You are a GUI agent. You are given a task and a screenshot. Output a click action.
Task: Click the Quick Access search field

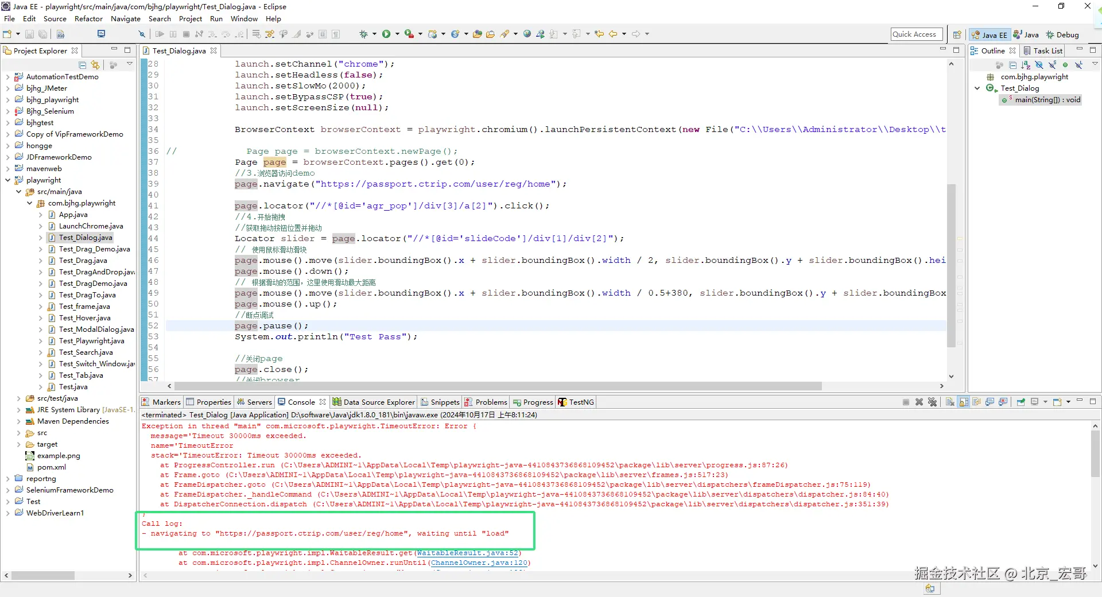pyautogui.click(x=917, y=34)
